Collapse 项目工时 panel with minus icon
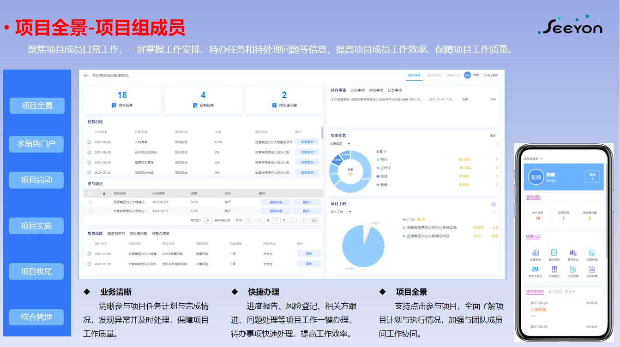This screenshot has height=347, width=620. [x=493, y=204]
